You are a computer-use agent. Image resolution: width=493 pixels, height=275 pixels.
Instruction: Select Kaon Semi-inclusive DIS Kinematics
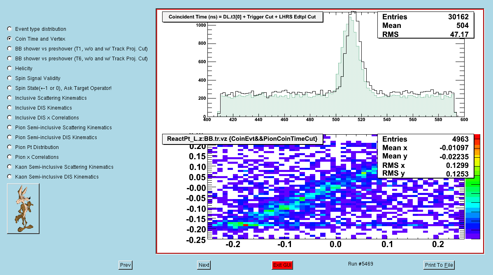pyautogui.click(x=9, y=176)
